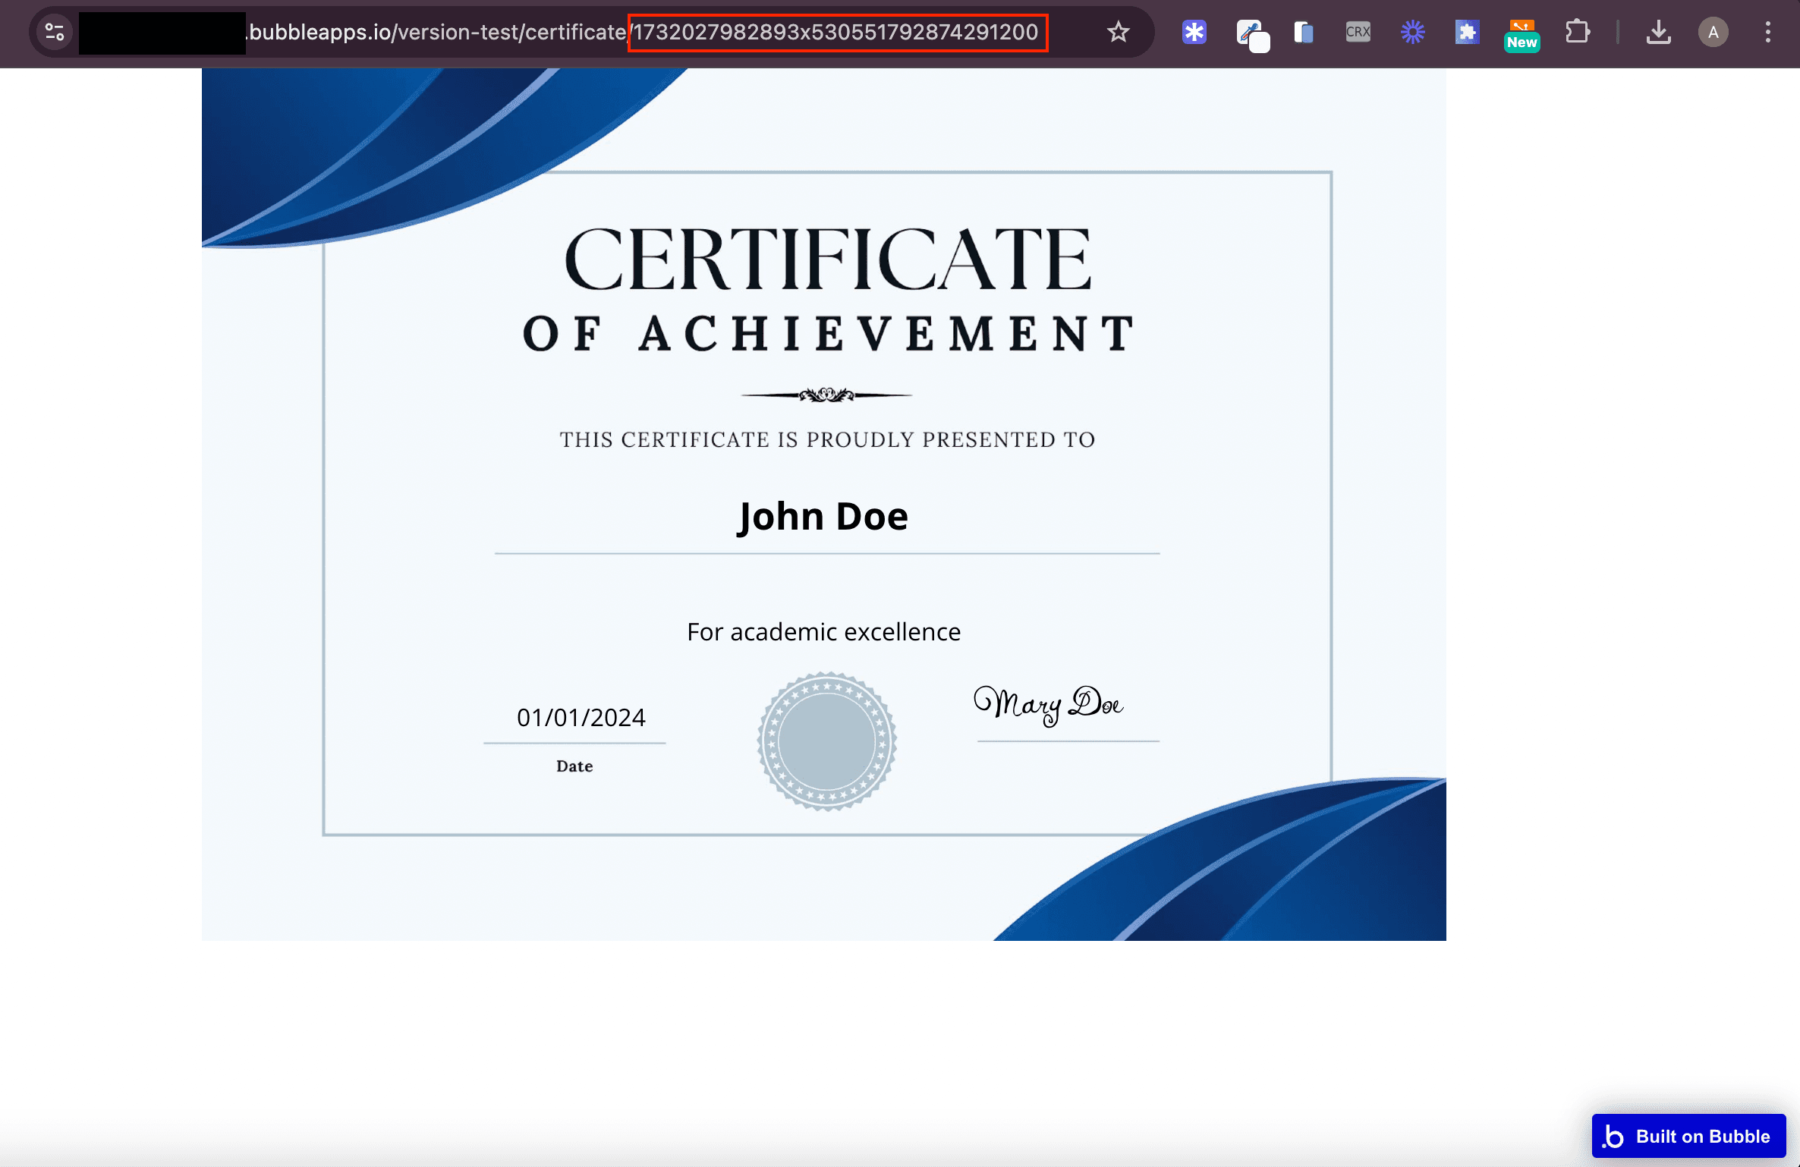Click the Built on Bubble badge
This screenshot has width=1800, height=1167.
click(1688, 1136)
